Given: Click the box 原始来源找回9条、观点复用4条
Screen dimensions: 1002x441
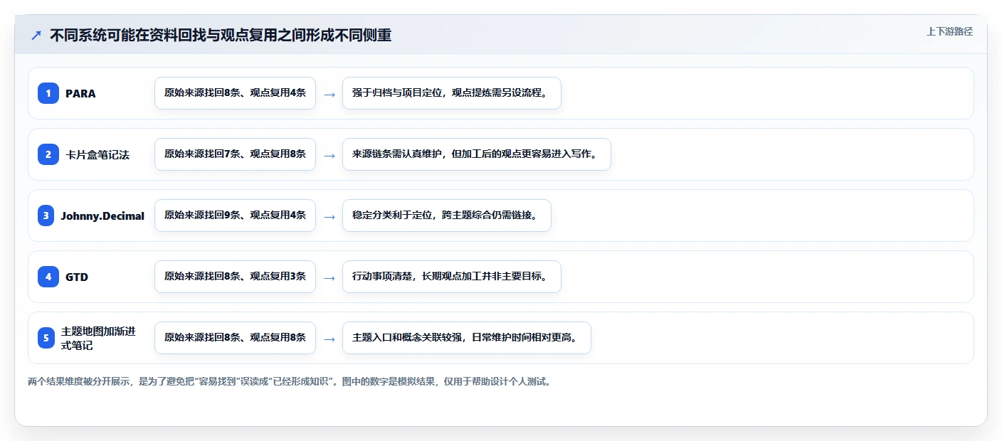Looking at the screenshot, I should coord(235,216).
